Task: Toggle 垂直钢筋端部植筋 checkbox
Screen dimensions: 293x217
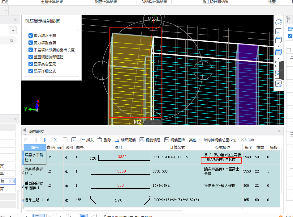Action: tap(31, 57)
